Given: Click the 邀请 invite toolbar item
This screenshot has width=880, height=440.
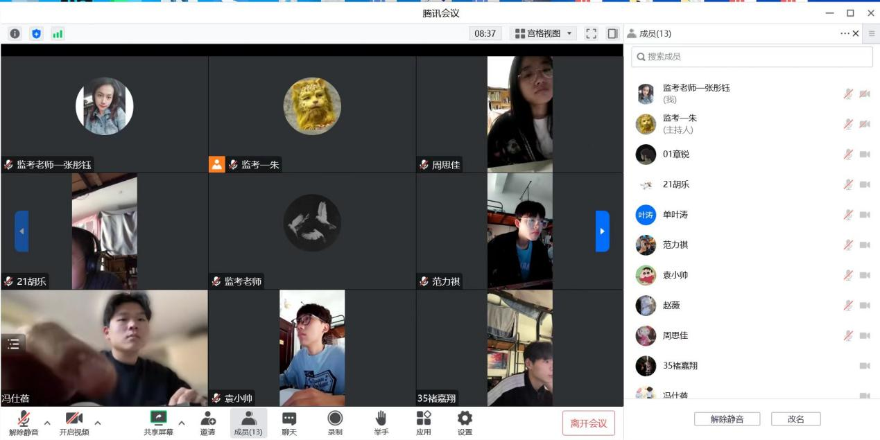Looking at the screenshot, I should click(x=207, y=423).
